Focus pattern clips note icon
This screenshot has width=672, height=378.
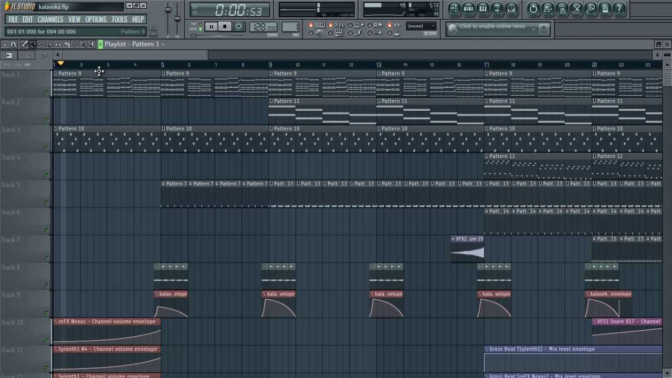[x=44, y=55]
